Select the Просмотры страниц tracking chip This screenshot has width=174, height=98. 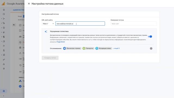(72, 48)
